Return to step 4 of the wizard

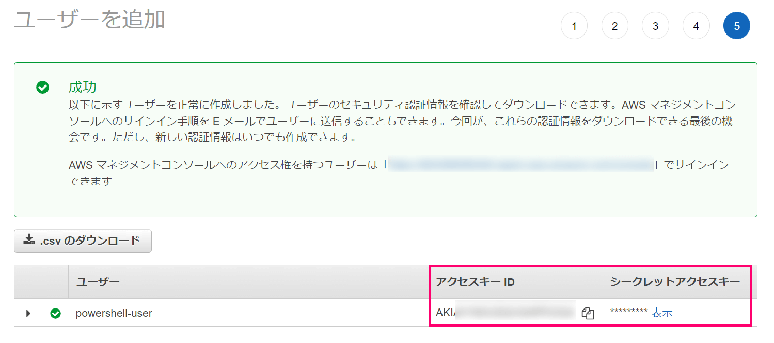(x=696, y=26)
